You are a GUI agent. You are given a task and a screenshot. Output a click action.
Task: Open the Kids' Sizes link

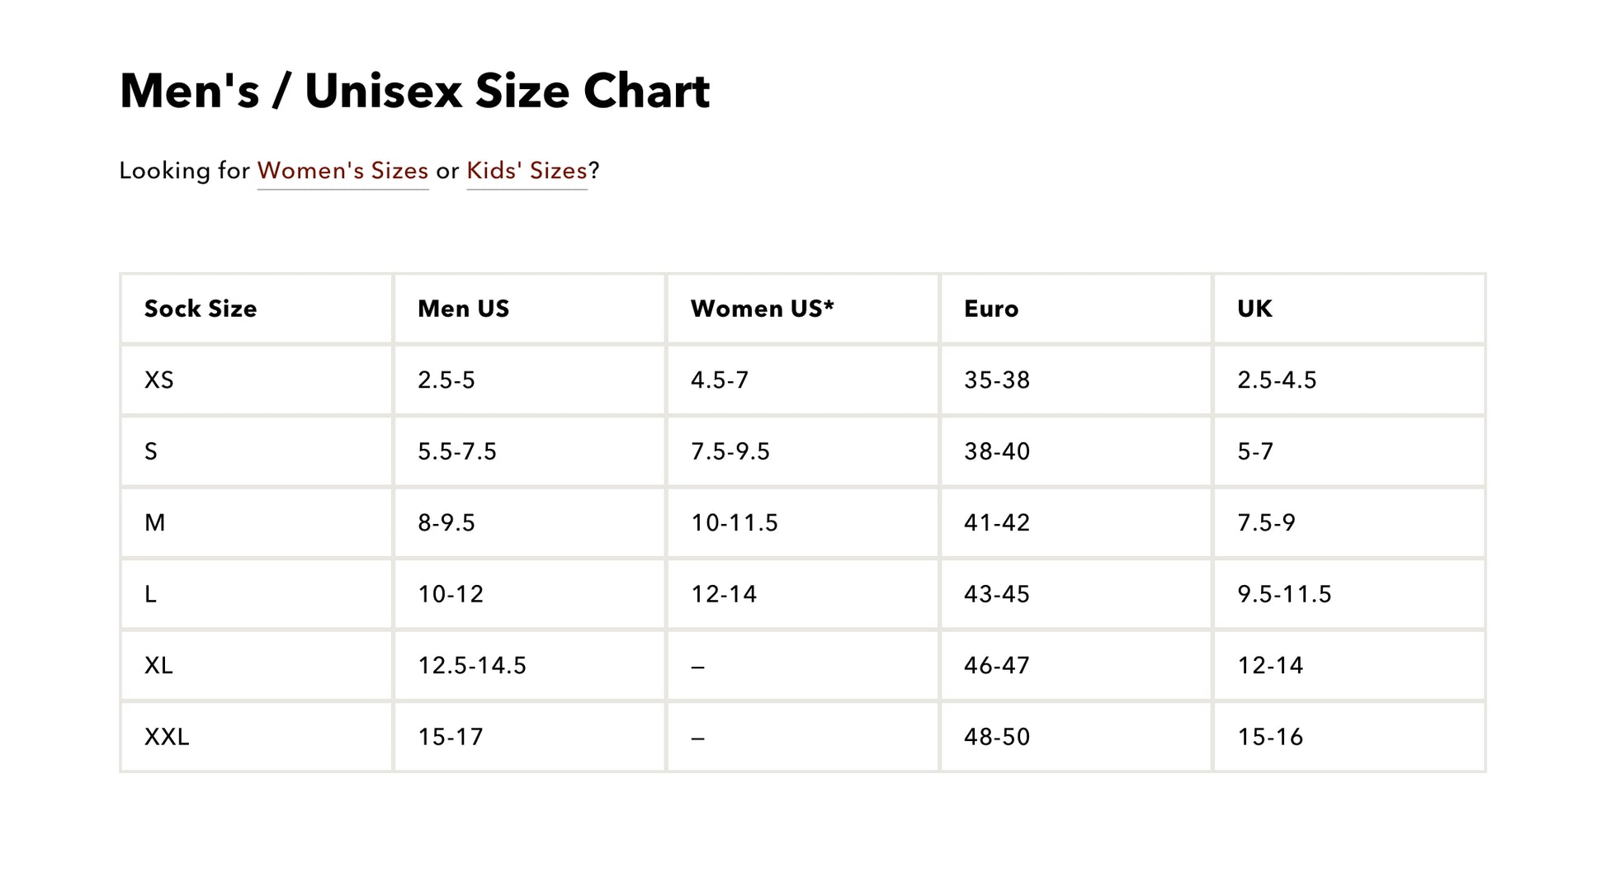pos(527,171)
